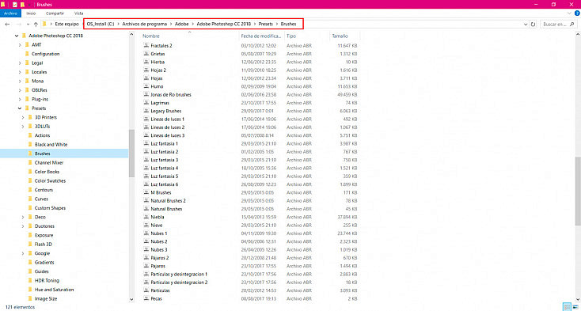
Task: Select the Actions folder in tree
Action: pyautogui.click(x=42, y=135)
